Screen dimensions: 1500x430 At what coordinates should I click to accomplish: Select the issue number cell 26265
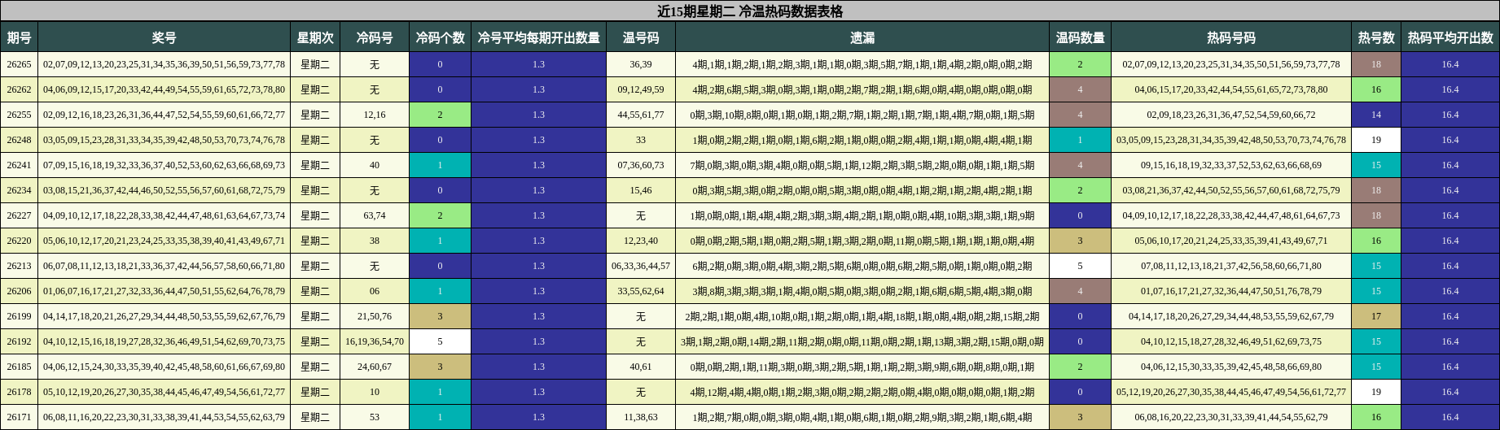[19, 64]
